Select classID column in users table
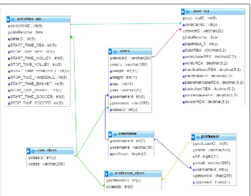The image size is (251, 196). pos(124,110)
